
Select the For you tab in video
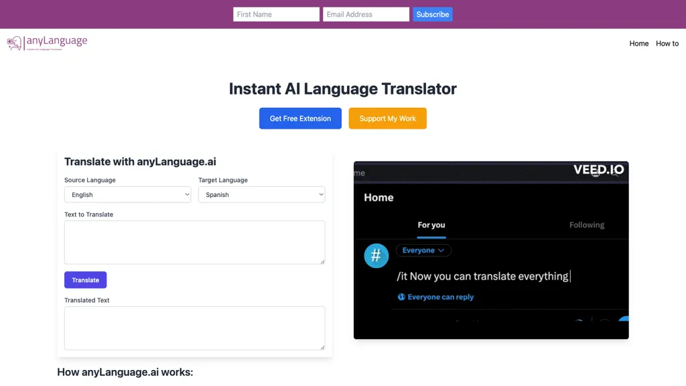coord(431,225)
